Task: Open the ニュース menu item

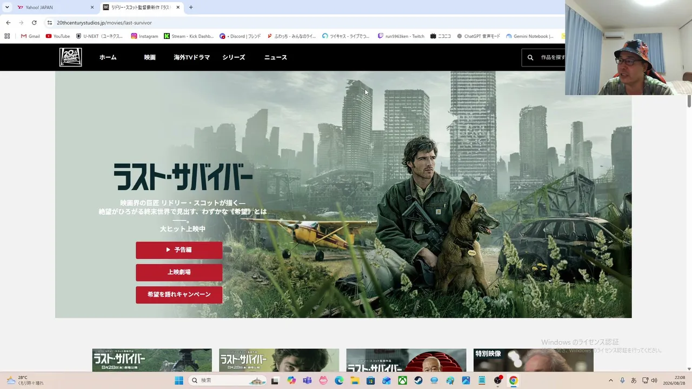Action: pos(276,57)
